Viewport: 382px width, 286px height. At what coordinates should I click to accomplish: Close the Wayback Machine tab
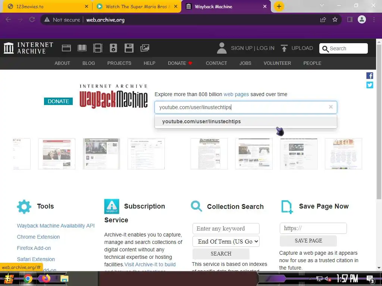click(265, 7)
